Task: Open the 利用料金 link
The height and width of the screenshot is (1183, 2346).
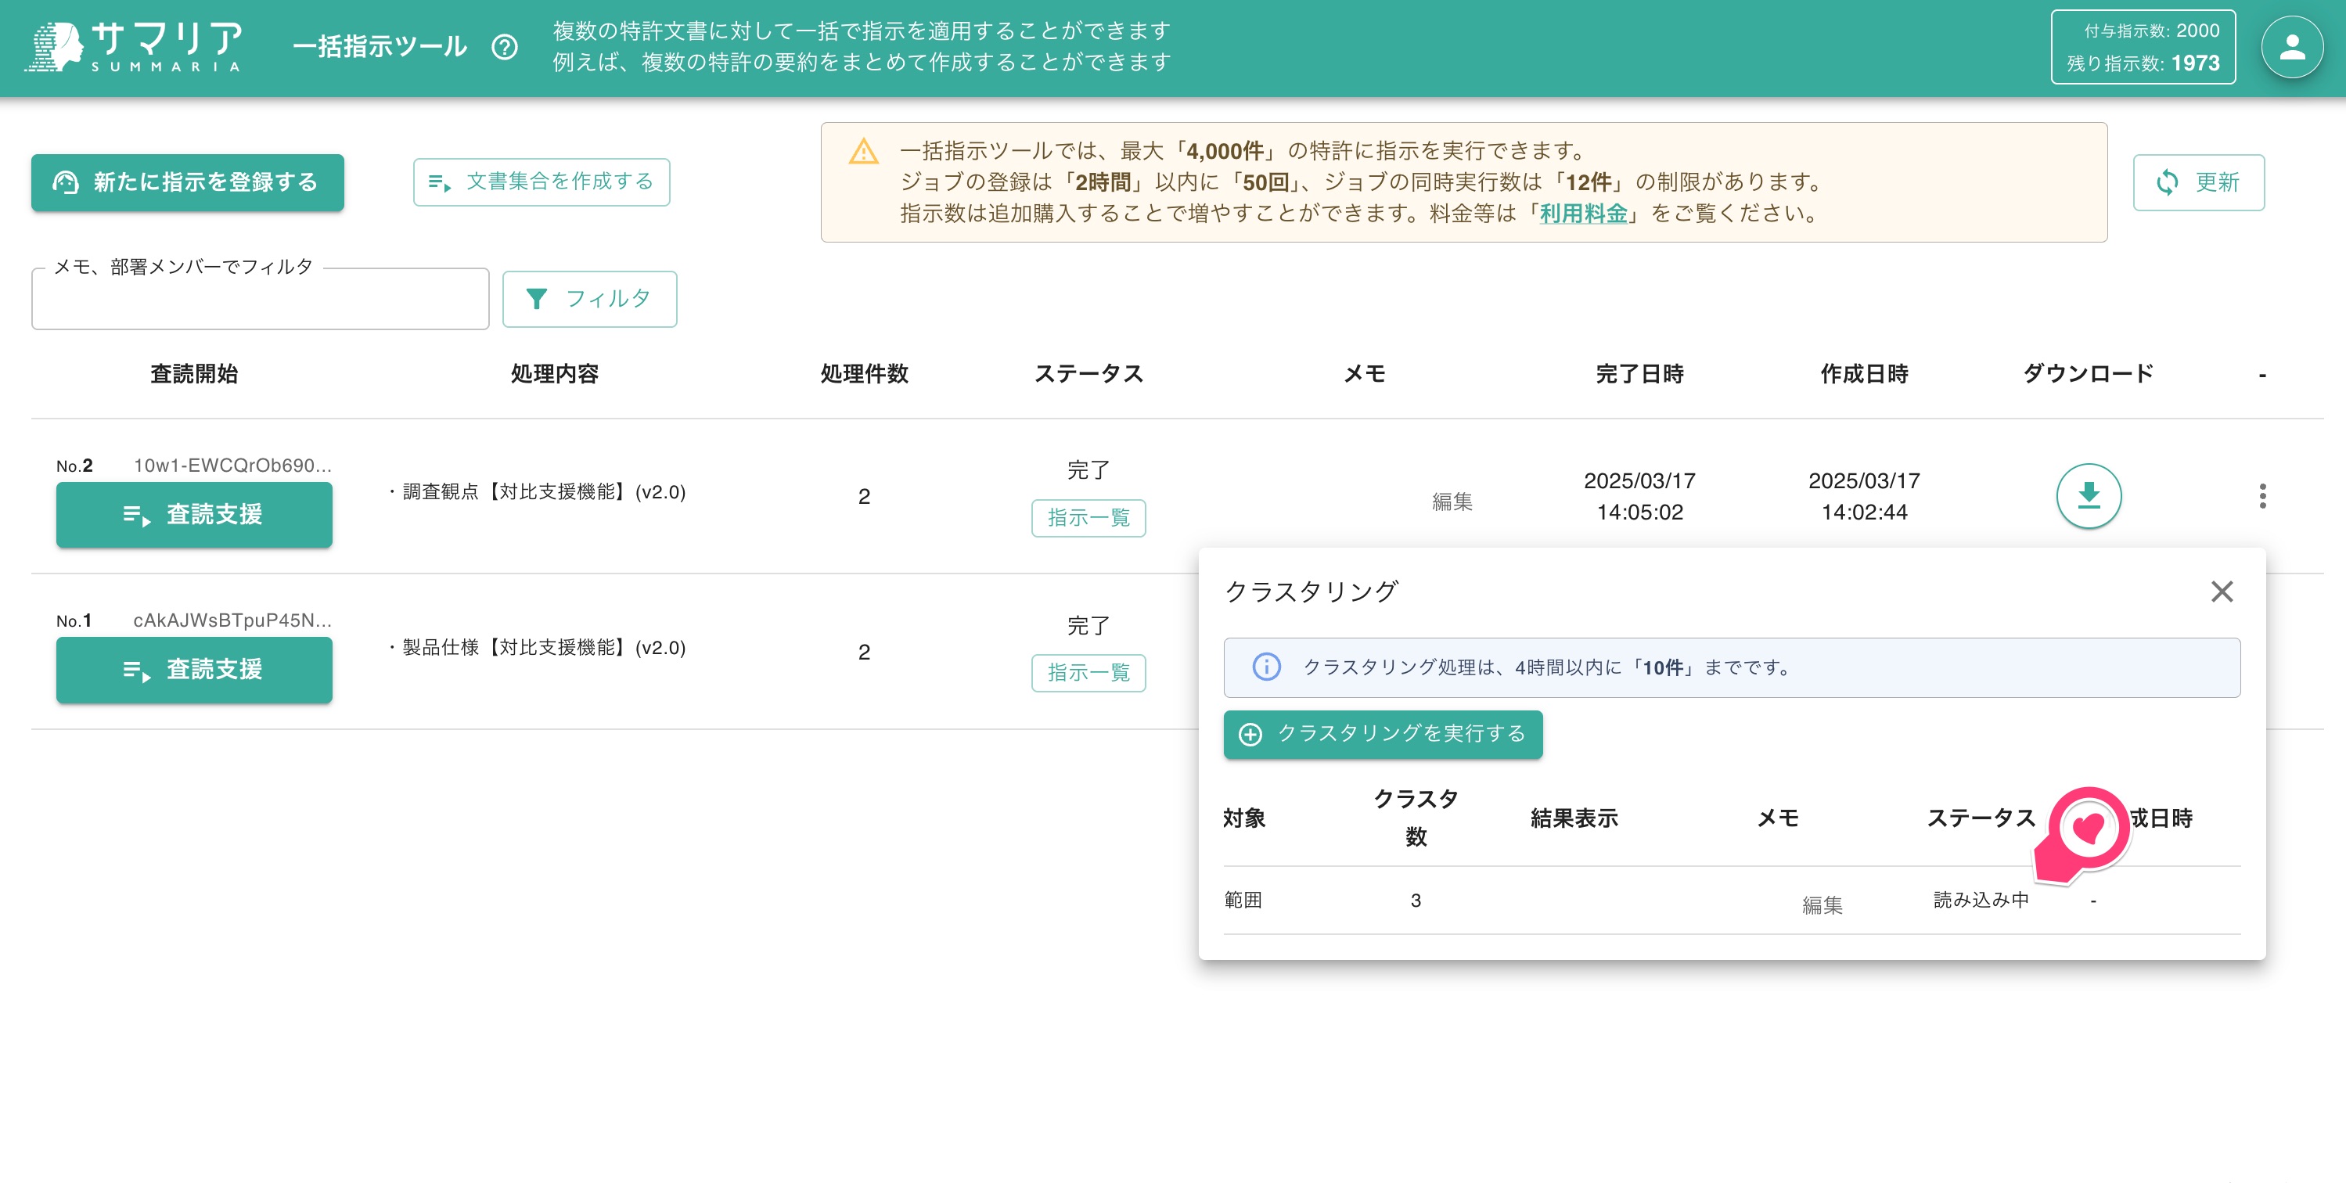Action: pos(1583,214)
